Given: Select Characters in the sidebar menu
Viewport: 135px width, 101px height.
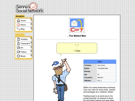Looking at the screenshot, I should click(23, 43).
